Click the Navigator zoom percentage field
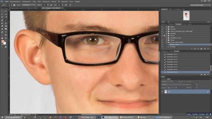 point(163,22)
